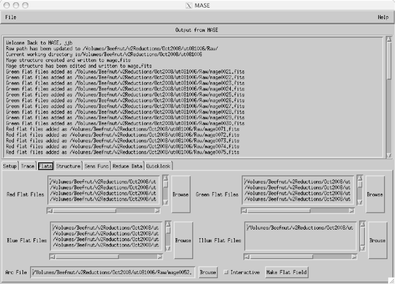Viewport: 395px width, 284px height.
Task: Click Green Flat Files scroll-right arrow
Action: (352, 211)
